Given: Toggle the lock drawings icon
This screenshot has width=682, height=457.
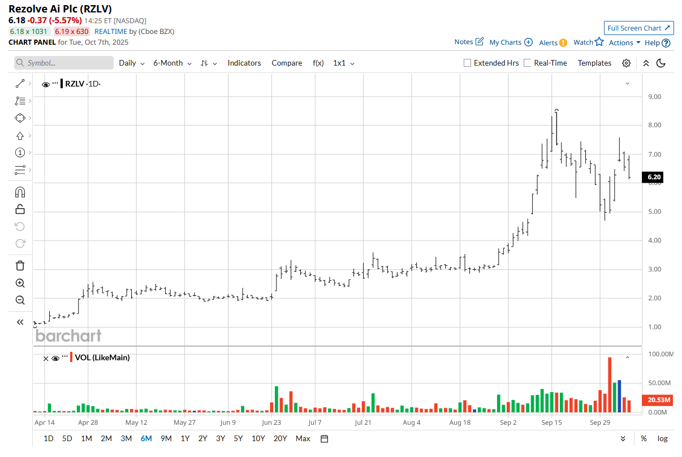Looking at the screenshot, I should (x=20, y=209).
